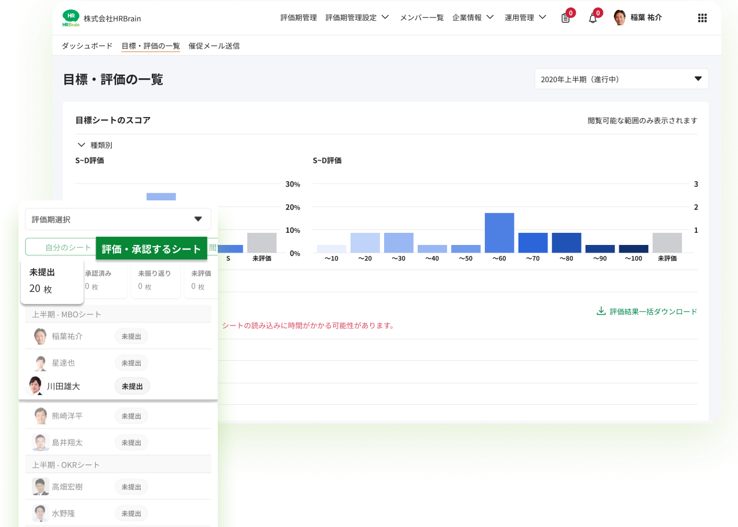Open メンバー一覧 from the top menu
738x527 pixels.
click(x=421, y=17)
